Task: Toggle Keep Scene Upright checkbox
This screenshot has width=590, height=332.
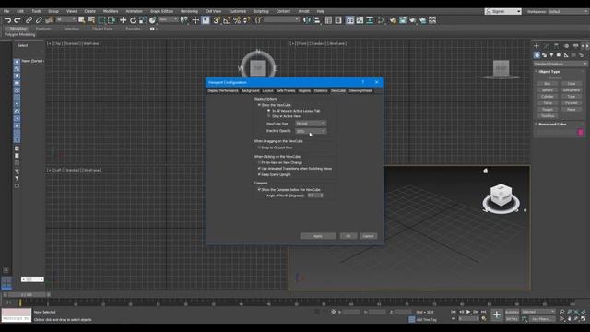Action: coord(259,174)
